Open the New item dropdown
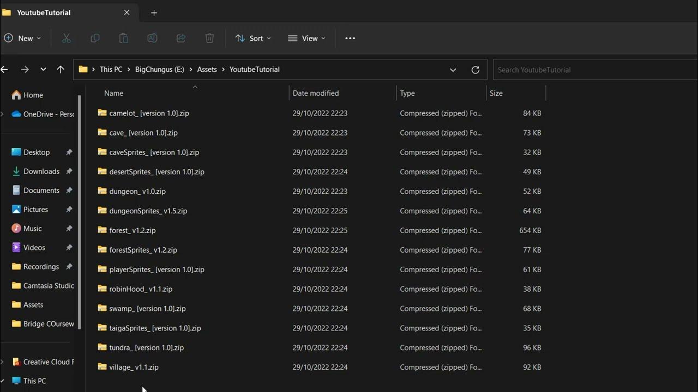The width and height of the screenshot is (698, 392). (22, 38)
